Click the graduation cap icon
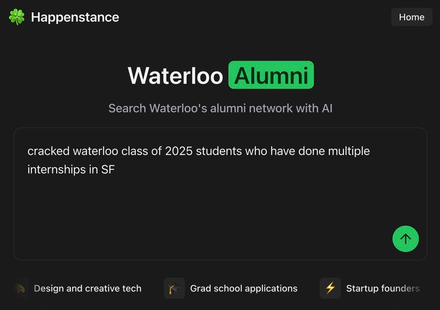The width and height of the screenshot is (440, 310). coord(174,288)
